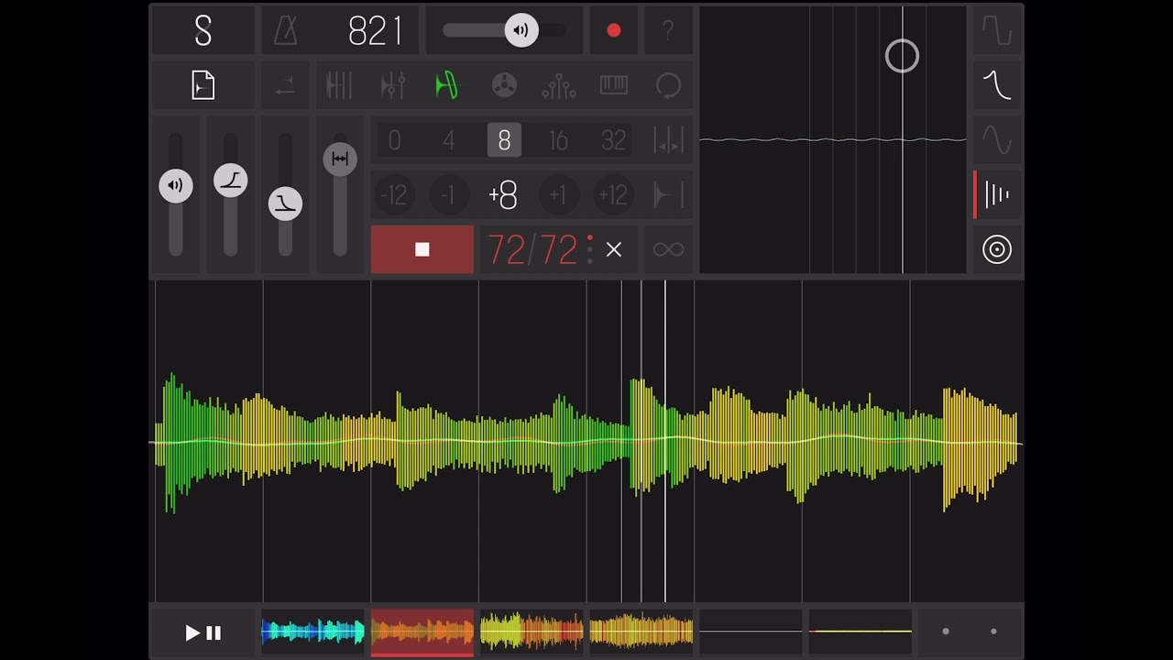The height and width of the screenshot is (660, 1173).
Task: Select slice count 8
Action: click(504, 140)
